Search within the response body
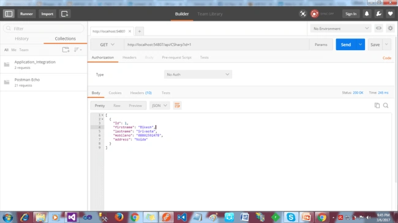Viewport: 398px width, 223px height. pos(386,106)
